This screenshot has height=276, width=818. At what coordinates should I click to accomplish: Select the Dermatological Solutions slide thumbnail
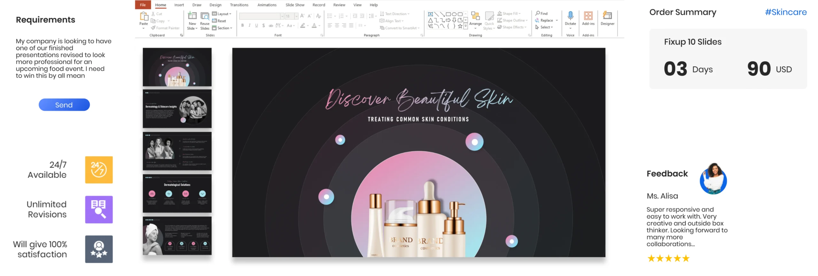pyautogui.click(x=177, y=193)
